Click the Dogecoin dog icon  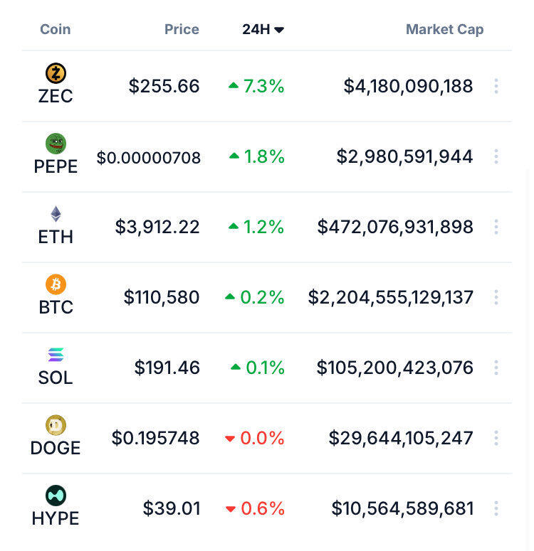(x=56, y=425)
